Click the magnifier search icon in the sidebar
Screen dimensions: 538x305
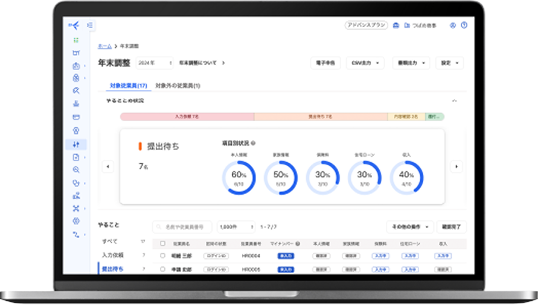(76, 169)
